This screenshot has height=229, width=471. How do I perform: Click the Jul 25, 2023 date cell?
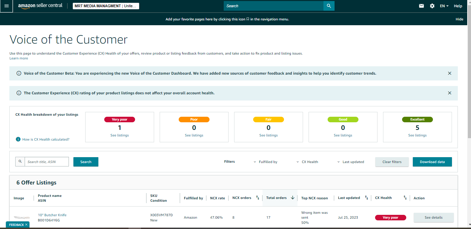click(x=348, y=218)
